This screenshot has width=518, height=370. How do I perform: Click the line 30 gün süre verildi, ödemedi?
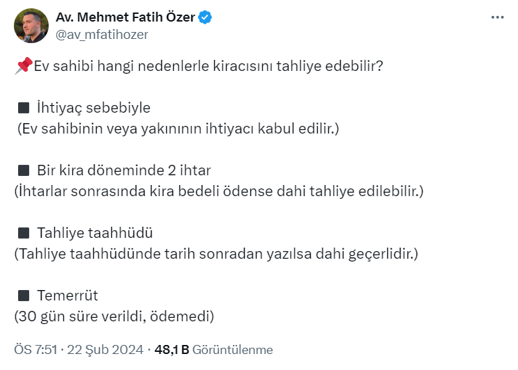pos(114,316)
